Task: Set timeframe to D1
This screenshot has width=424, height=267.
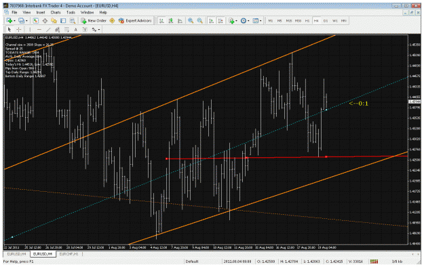Action: [326, 21]
